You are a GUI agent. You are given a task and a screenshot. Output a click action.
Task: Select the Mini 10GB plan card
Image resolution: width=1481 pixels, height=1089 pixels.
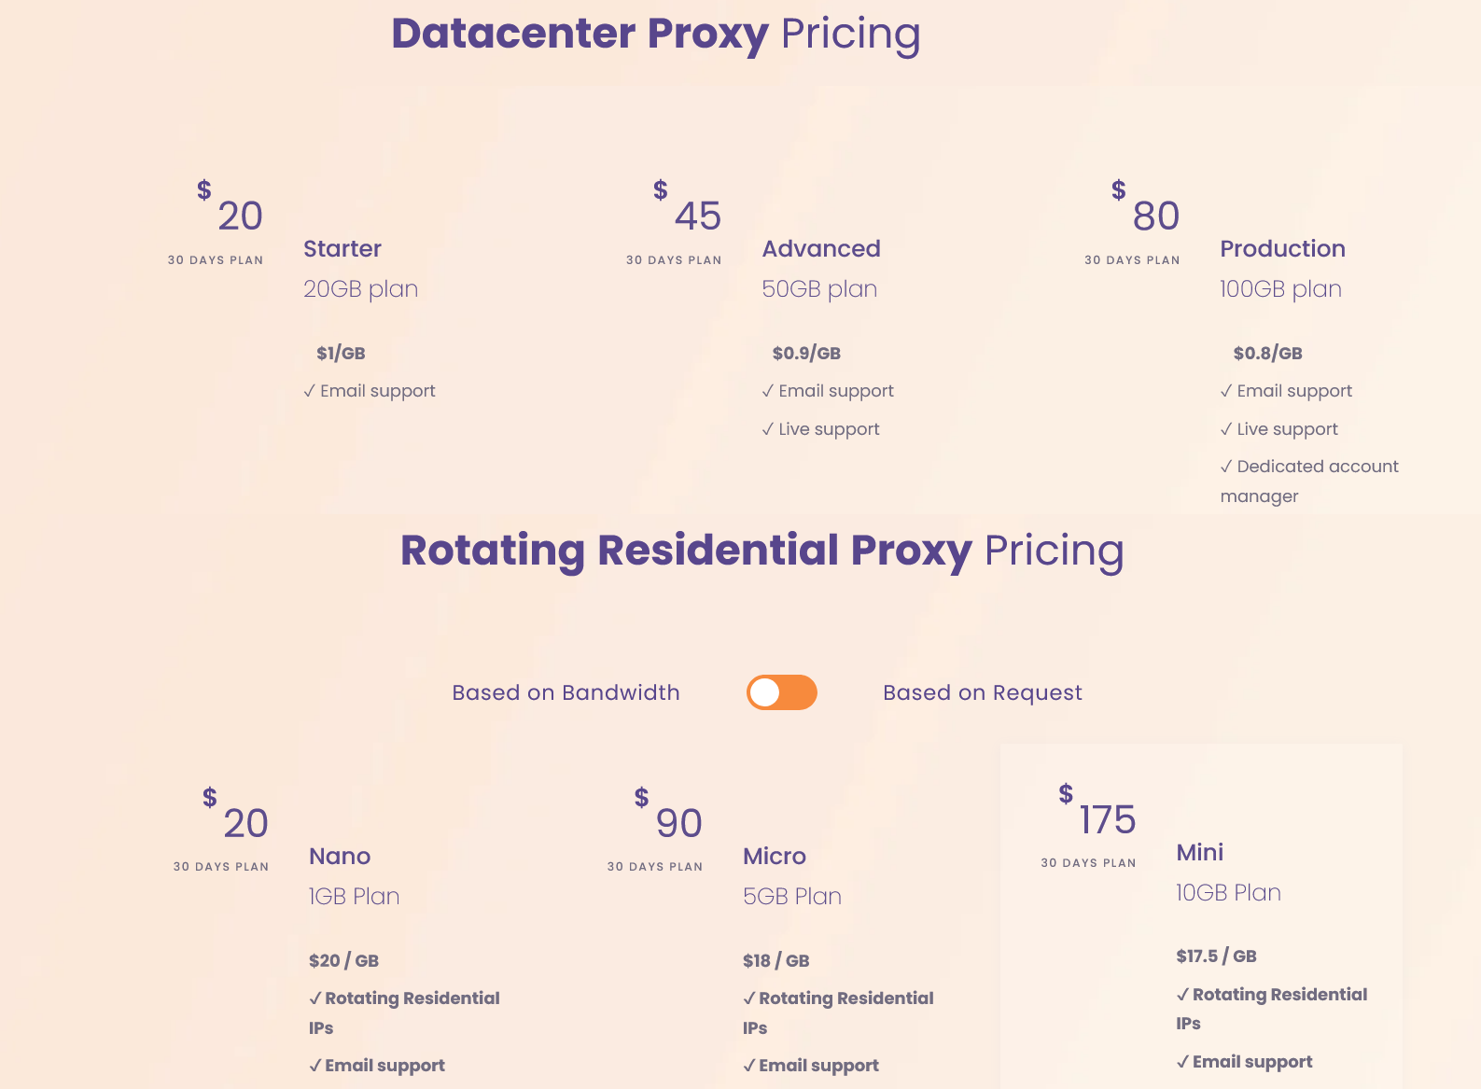(x=1201, y=916)
